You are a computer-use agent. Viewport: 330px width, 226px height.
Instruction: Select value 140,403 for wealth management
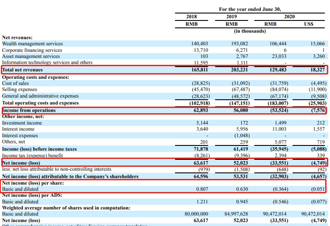click(x=199, y=44)
